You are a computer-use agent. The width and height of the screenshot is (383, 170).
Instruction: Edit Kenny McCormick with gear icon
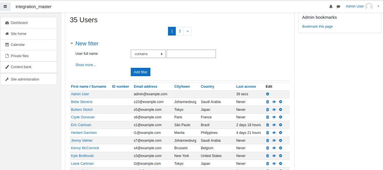point(281,148)
